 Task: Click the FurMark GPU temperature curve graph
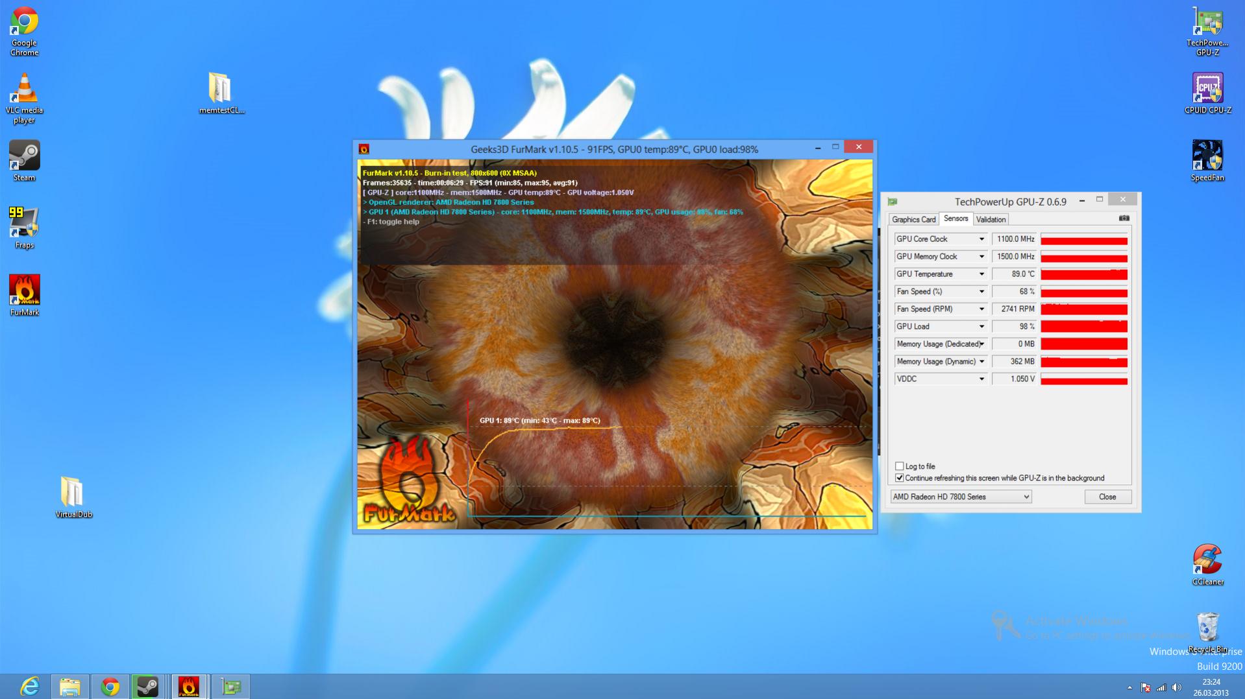(667, 458)
